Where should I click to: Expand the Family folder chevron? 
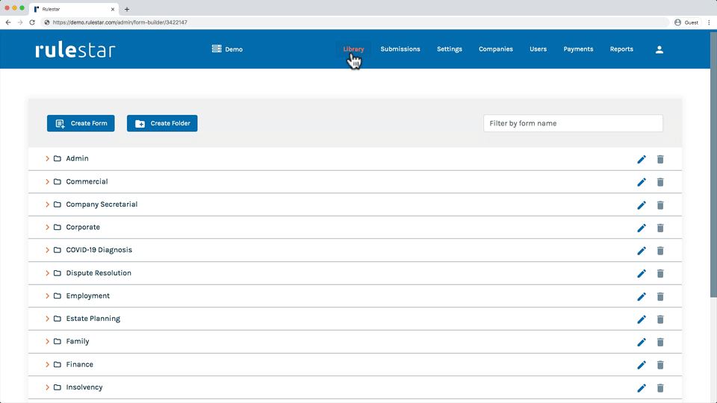tap(47, 341)
